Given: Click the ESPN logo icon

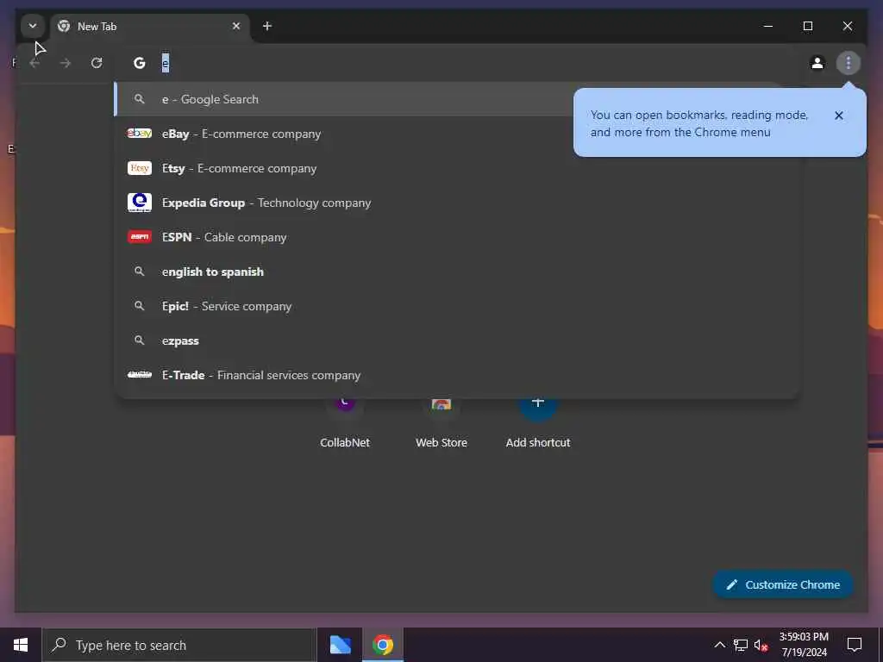Looking at the screenshot, I should (x=139, y=237).
